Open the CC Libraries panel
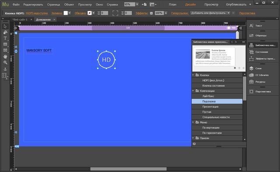The image size is (280, 172). [x=262, y=75]
